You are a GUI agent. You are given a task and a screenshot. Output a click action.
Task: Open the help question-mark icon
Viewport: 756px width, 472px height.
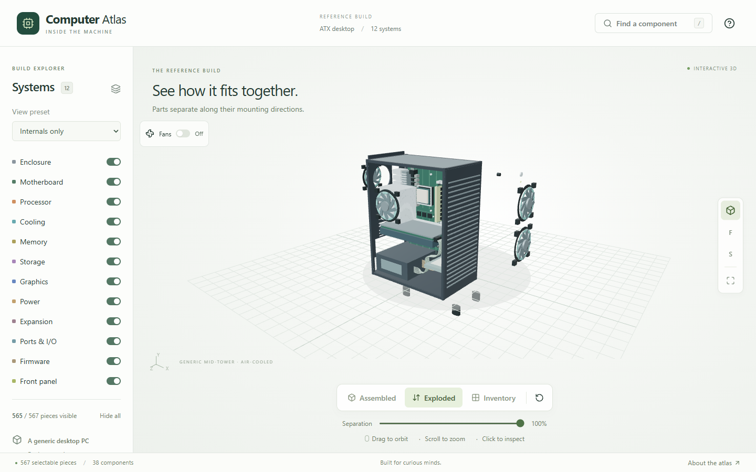(x=729, y=23)
